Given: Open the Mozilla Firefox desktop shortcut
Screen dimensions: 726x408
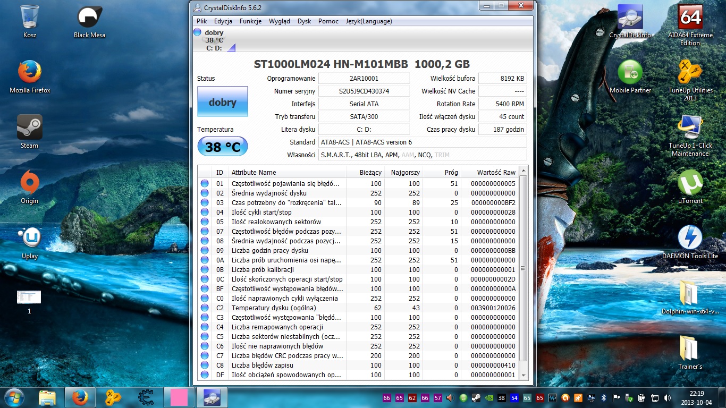Looking at the screenshot, I should coord(30,77).
